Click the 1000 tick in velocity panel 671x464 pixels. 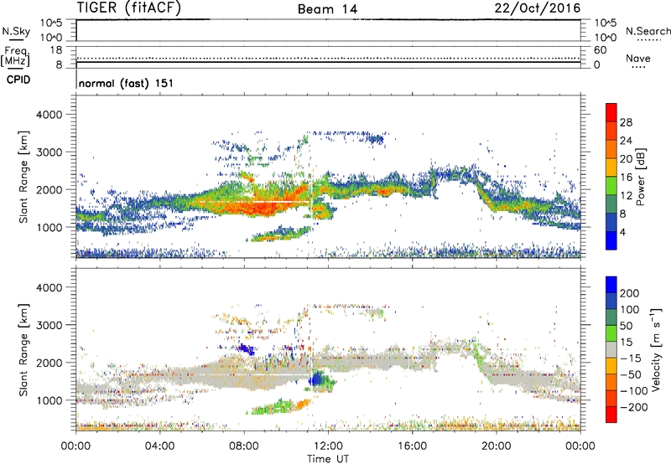pyautogui.click(x=49, y=400)
